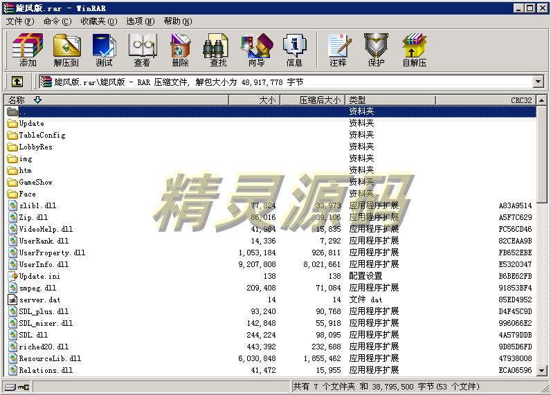The width and height of the screenshot is (551, 395).
Task: Select the Face folder icon
Action: (12, 194)
